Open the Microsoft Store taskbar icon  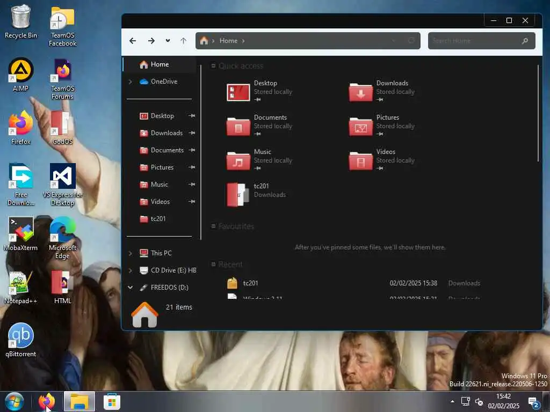[112, 401]
